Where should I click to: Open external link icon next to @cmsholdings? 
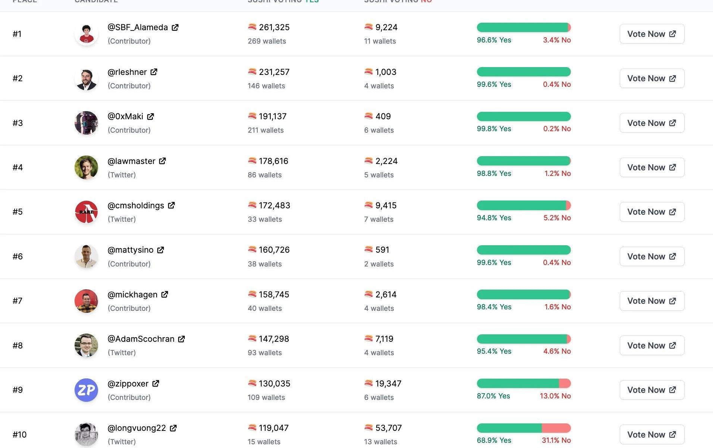pos(171,205)
